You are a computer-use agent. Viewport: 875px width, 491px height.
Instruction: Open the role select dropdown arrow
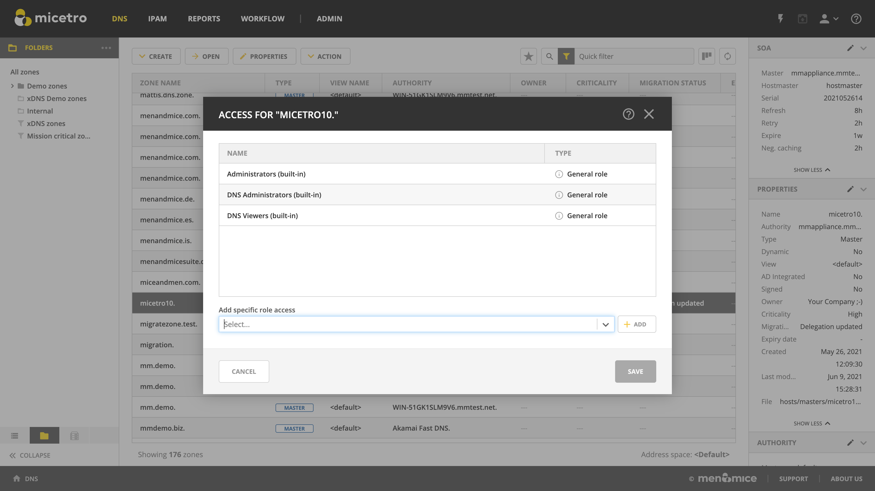tap(605, 325)
